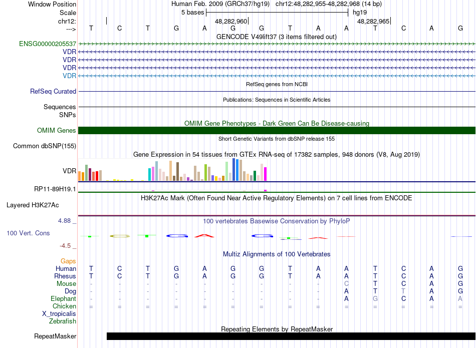Click the hg19 label beside the scale bar

[x=360, y=13]
